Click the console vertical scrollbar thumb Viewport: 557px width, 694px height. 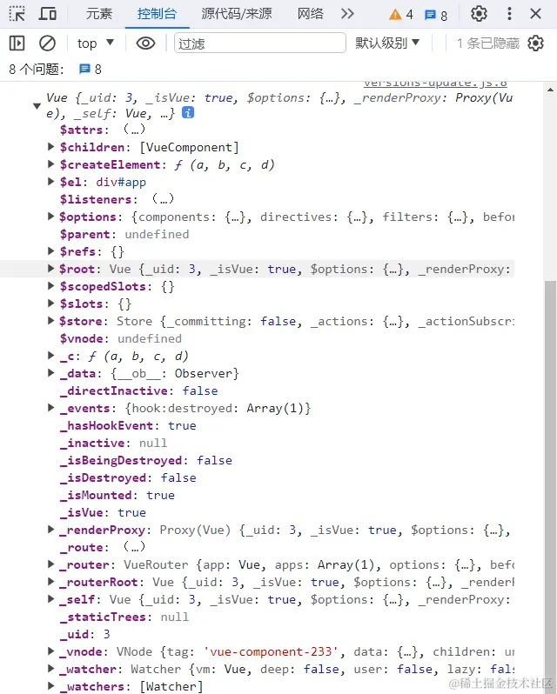550,487
